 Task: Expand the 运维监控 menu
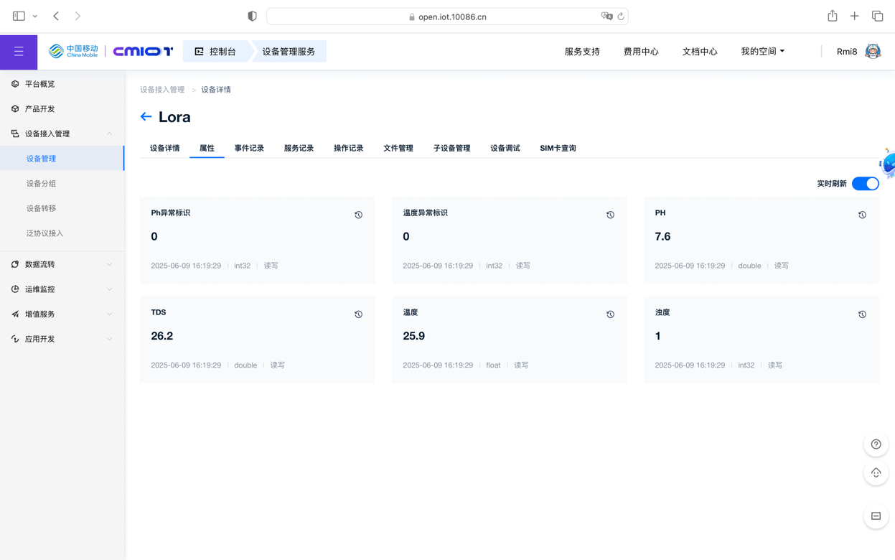click(62, 289)
